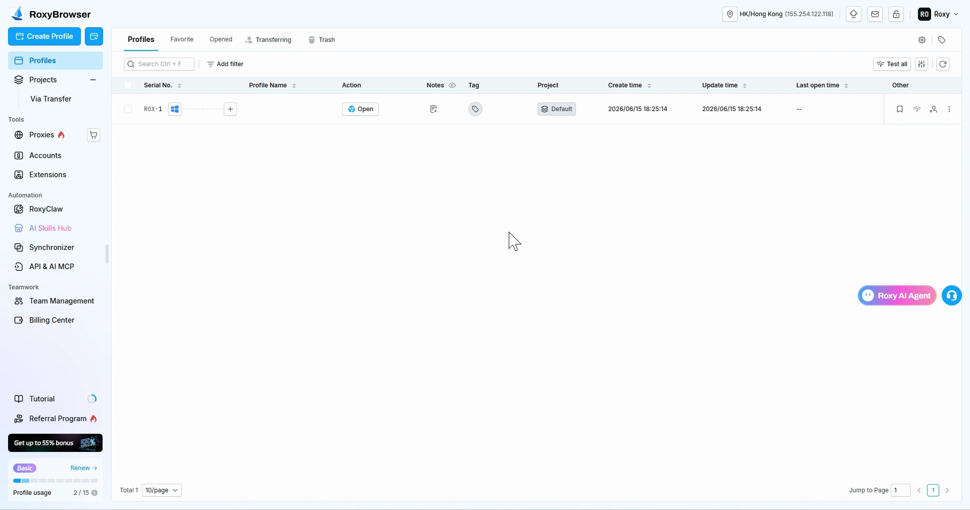Switch to the Favorite tab
Viewport: 970px width, 510px height.
(182, 39)
